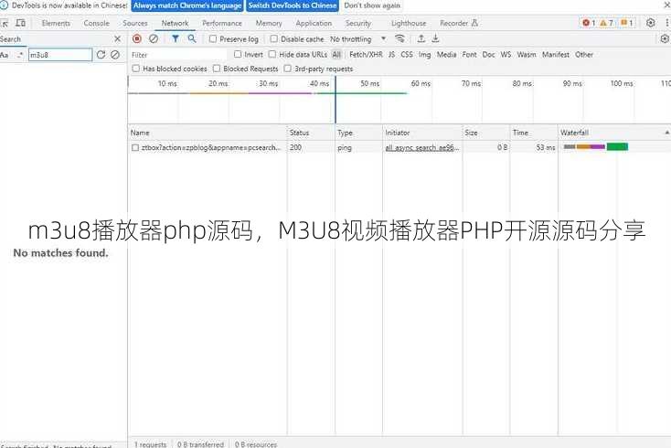Open Network panel settings gear icon

(x=665, y=39)
